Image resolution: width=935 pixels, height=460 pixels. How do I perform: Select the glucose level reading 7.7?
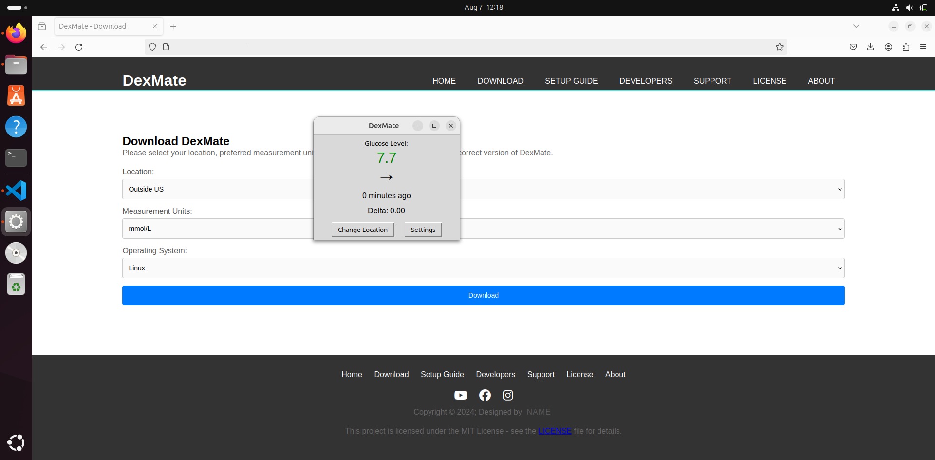[387, 158]
